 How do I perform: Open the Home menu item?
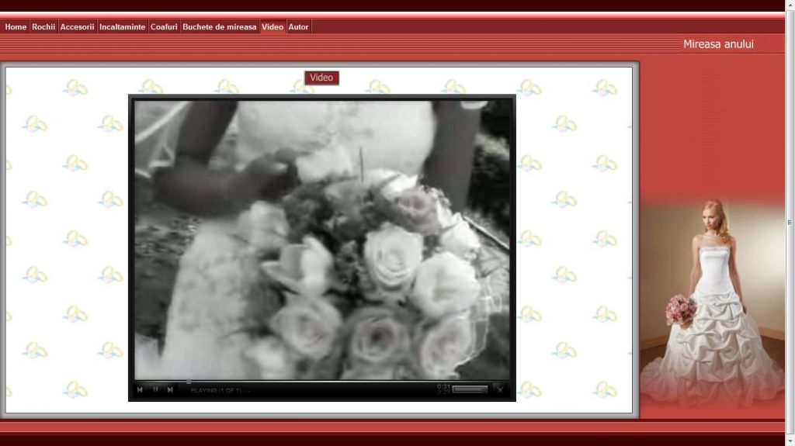[16, 27]
